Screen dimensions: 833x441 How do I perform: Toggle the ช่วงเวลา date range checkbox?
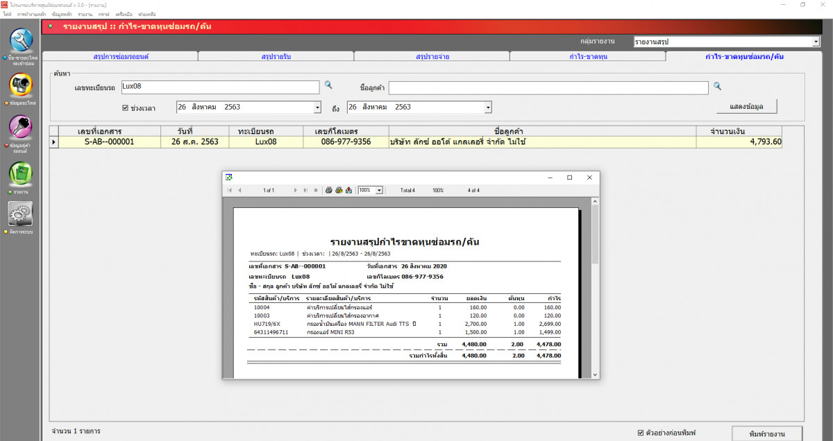125,108
